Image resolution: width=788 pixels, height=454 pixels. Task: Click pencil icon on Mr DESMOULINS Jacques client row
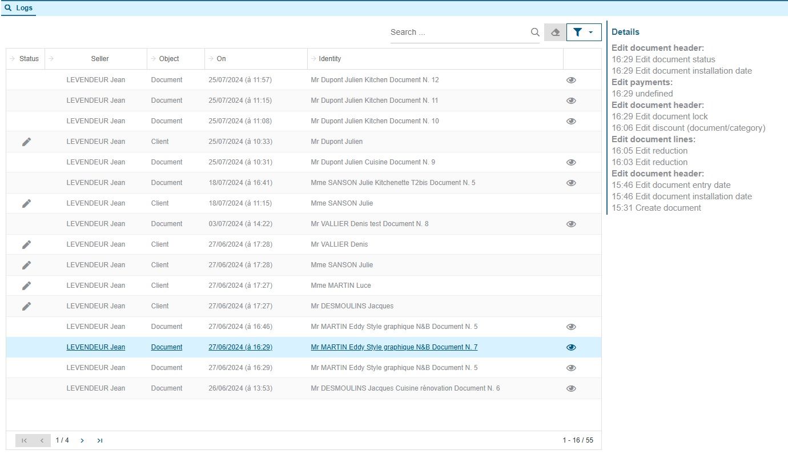pyautogui.click(x=26, y=306)
